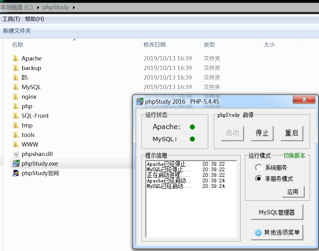The width and height of the screenshot is (319, 251).
Task: Click the Apache folder name
Action: coord(32,58)
